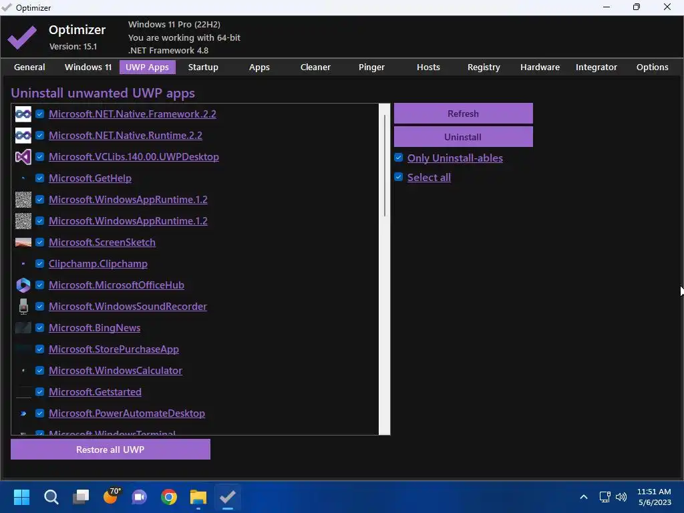This screenshot has width=684, height=513.
Task: Open the volume control in the tray
Action: click(x=621, y=497)
